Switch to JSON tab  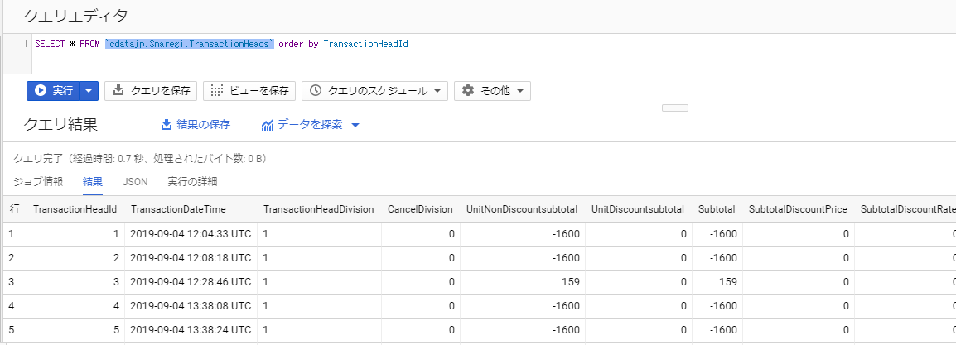(135, 181)
